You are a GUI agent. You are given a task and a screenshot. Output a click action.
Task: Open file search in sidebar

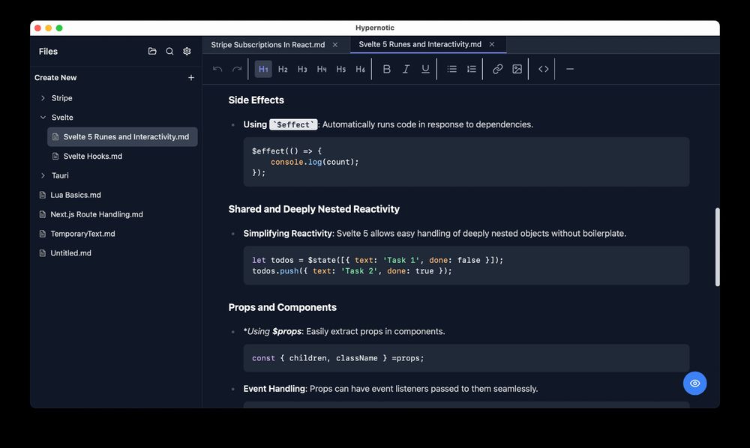point(169,51)
